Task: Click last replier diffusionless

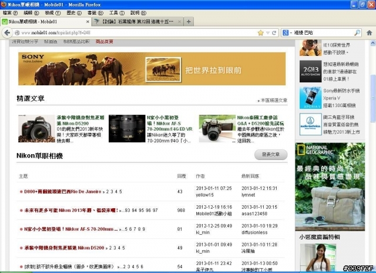Action: [254, 232]
